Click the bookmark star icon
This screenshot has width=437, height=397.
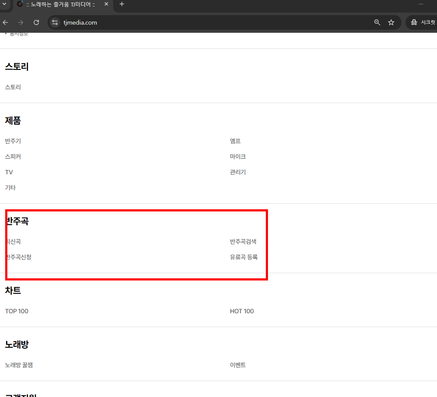(x=391, y=22)
